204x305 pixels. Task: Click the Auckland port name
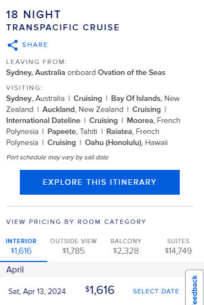tap(58, 109)
